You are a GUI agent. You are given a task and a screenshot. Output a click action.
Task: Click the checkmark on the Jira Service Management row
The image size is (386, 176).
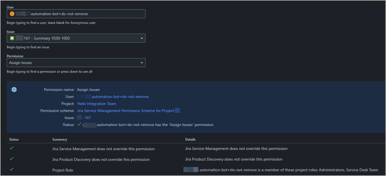[11, 148]
